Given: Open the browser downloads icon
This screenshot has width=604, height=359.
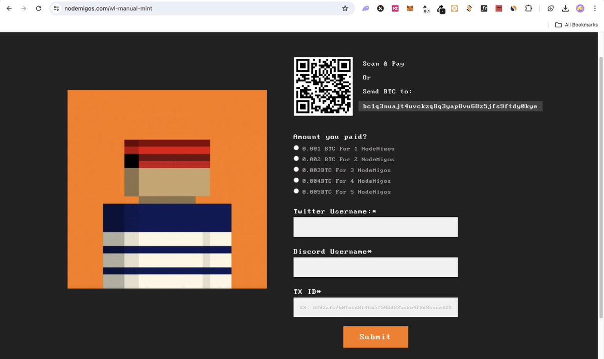Looking at the screenshot, I should coord(565,9).
